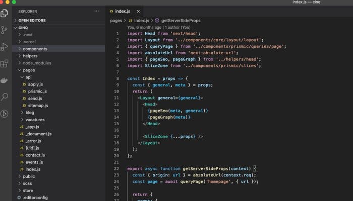Open the Git graph icon in activity bar
353x201 pixels.
click(4, 114)
